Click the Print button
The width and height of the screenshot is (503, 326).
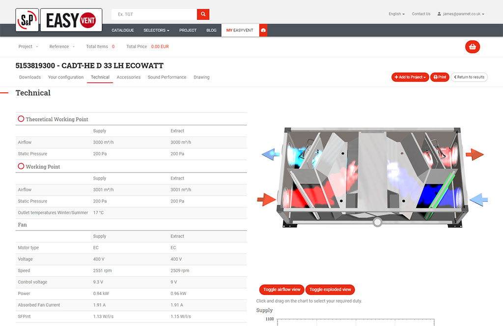tap(440, 77)
